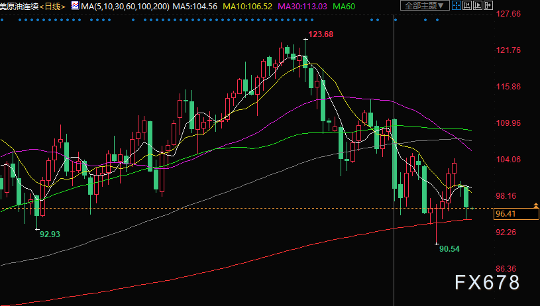540x306 pixels.
Task: Select the 美原油连续 instrument title
Action: 19,6
